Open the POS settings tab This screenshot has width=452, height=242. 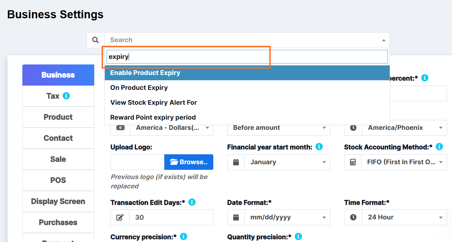click(x=58, y=180)
